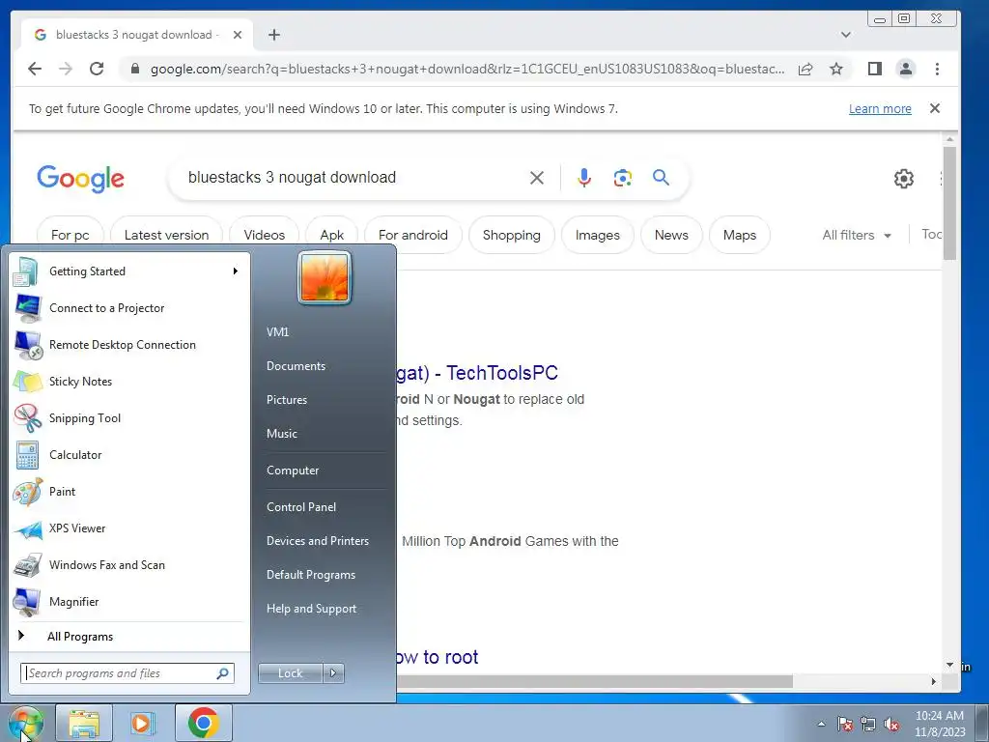Launch Calculator from Start menu
The image size is (989, 742).
[x=128, y=454]
